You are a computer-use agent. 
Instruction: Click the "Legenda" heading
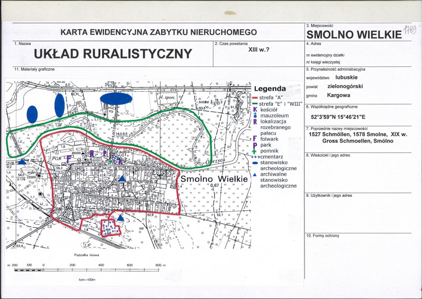(270, 89)
